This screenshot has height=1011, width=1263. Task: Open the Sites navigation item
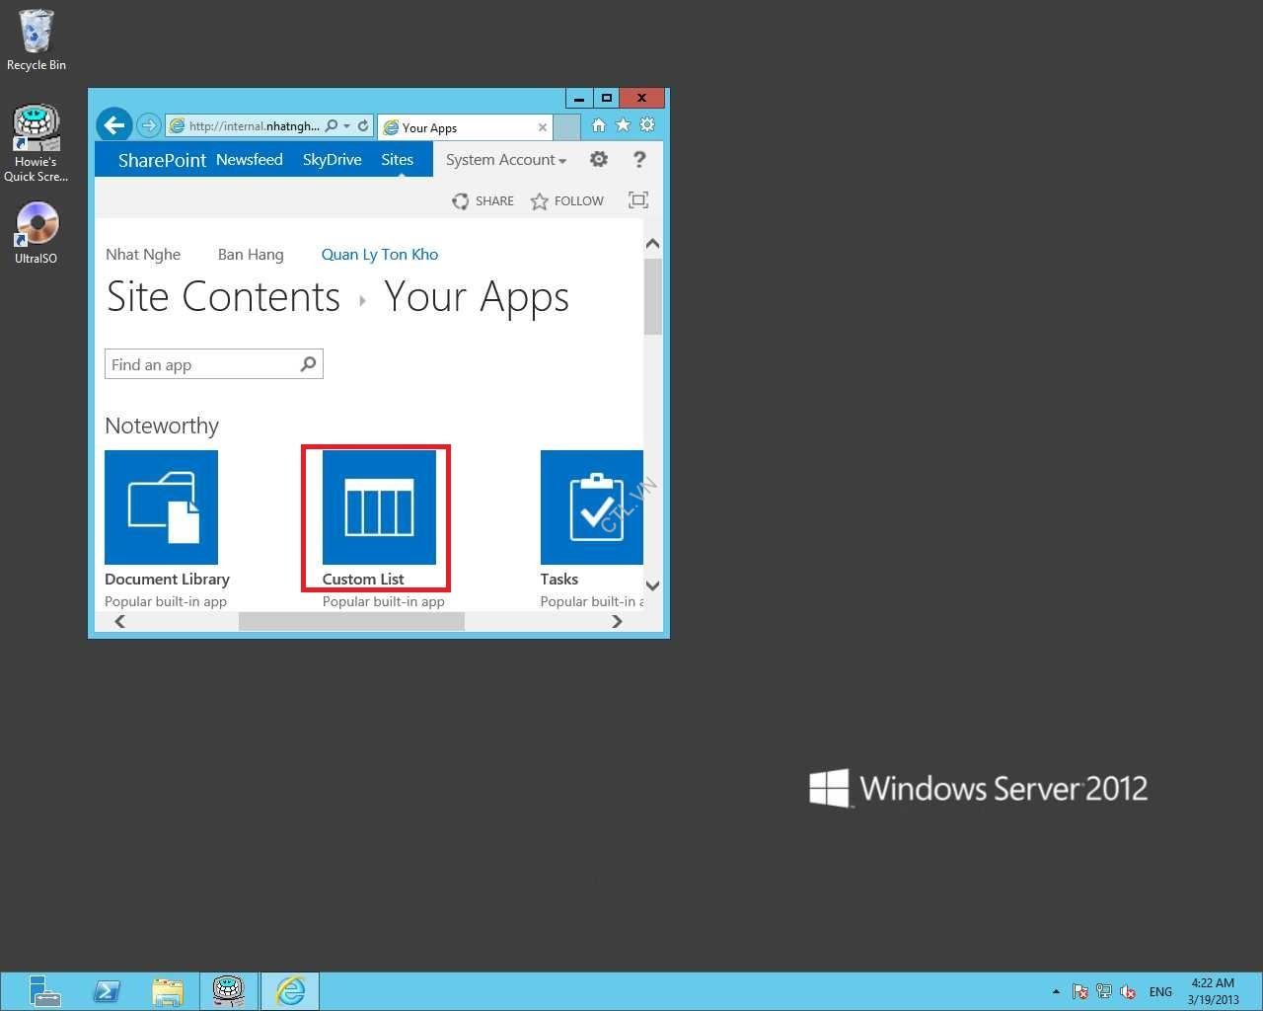(x=397, y=160)
